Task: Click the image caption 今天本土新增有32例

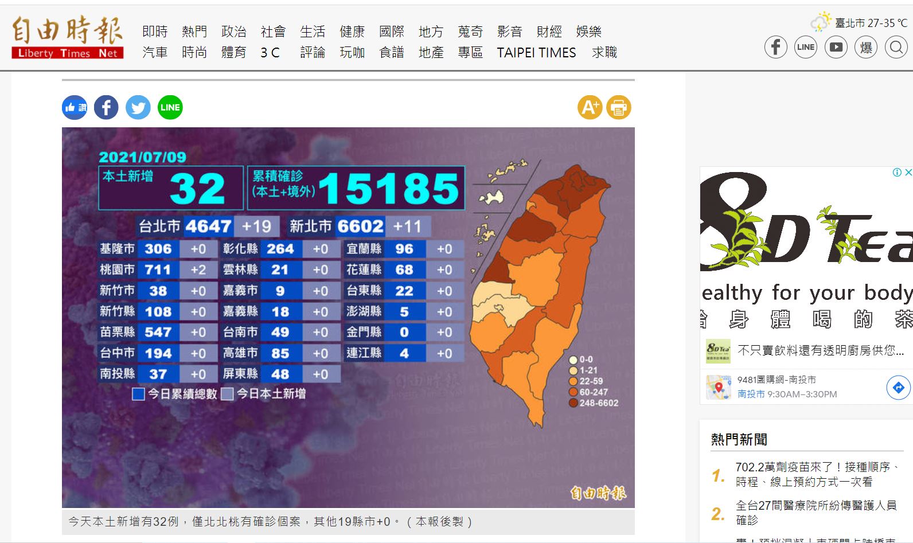Action: [270, 522]
